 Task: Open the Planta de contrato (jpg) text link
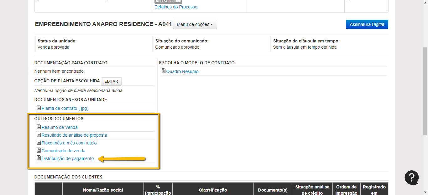point(65,108)
